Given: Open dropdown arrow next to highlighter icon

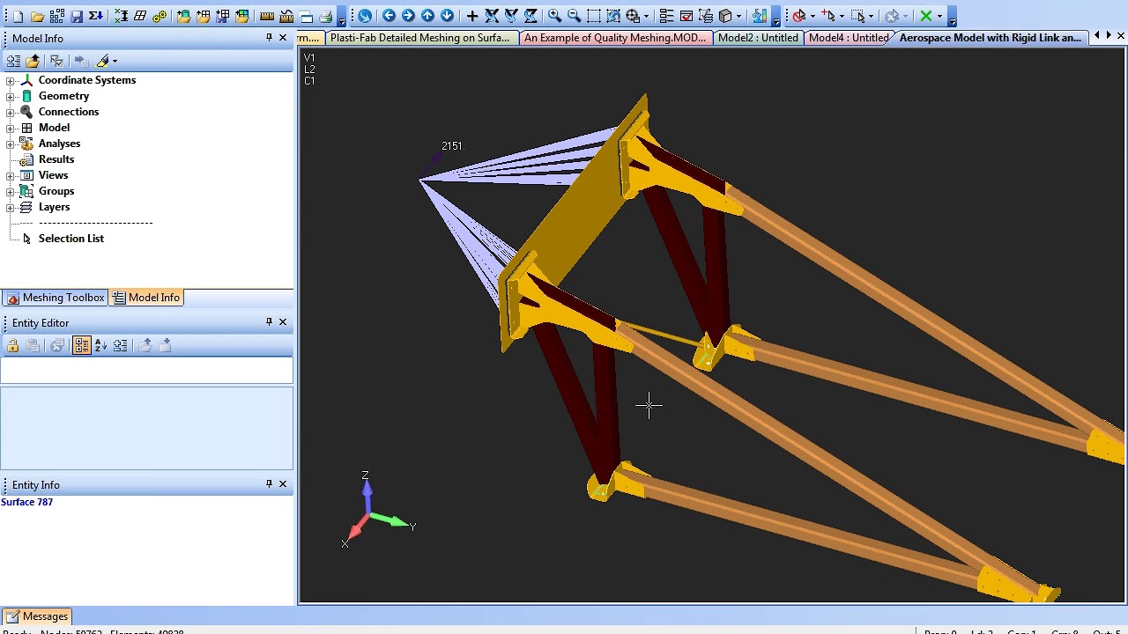Looking at the screenshot, I should pyautogui.click(x=115, y=61).
